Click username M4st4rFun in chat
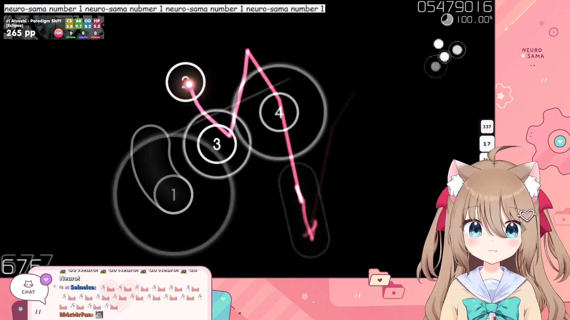The width and height of the screenshot is (570, 320). coord(76,315)
